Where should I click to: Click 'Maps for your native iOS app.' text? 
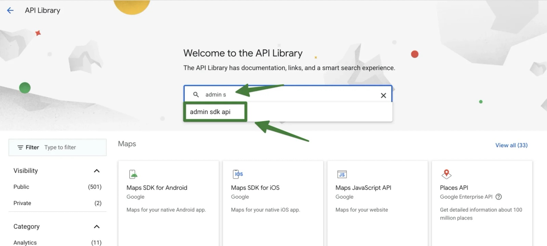pos(265,210)
